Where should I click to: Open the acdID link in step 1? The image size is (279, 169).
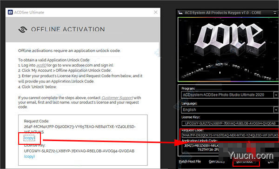[x=41, y=65]
